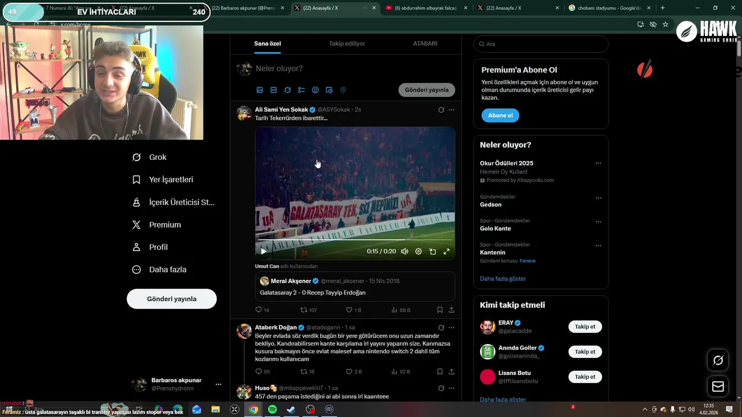Viewport: 742px width, 417px height.
Task: Switch to the ATABARI tab
Action: coord(425,43)
